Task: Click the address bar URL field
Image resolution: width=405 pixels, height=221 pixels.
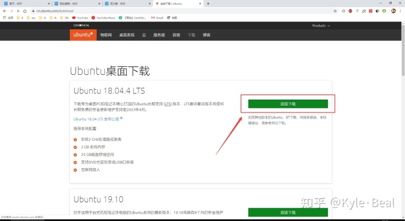Action: tap(181, 11)
